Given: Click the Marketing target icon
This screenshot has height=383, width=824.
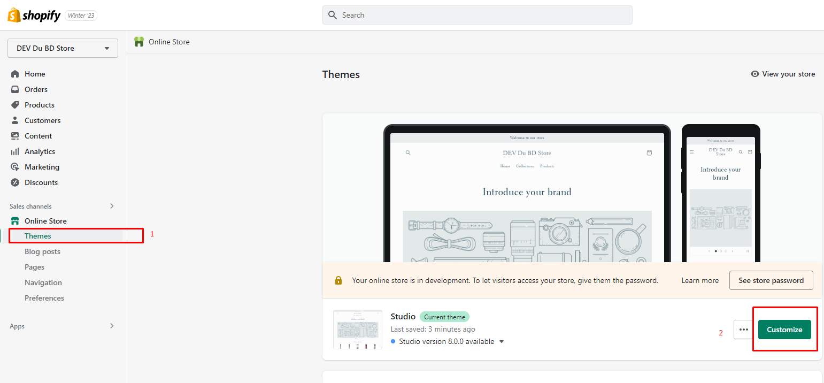Looking at the screenshot, I should point(15,167).
